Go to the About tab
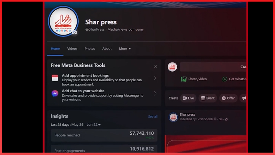Viewport: 275px width, 155px height. point(107,49)
